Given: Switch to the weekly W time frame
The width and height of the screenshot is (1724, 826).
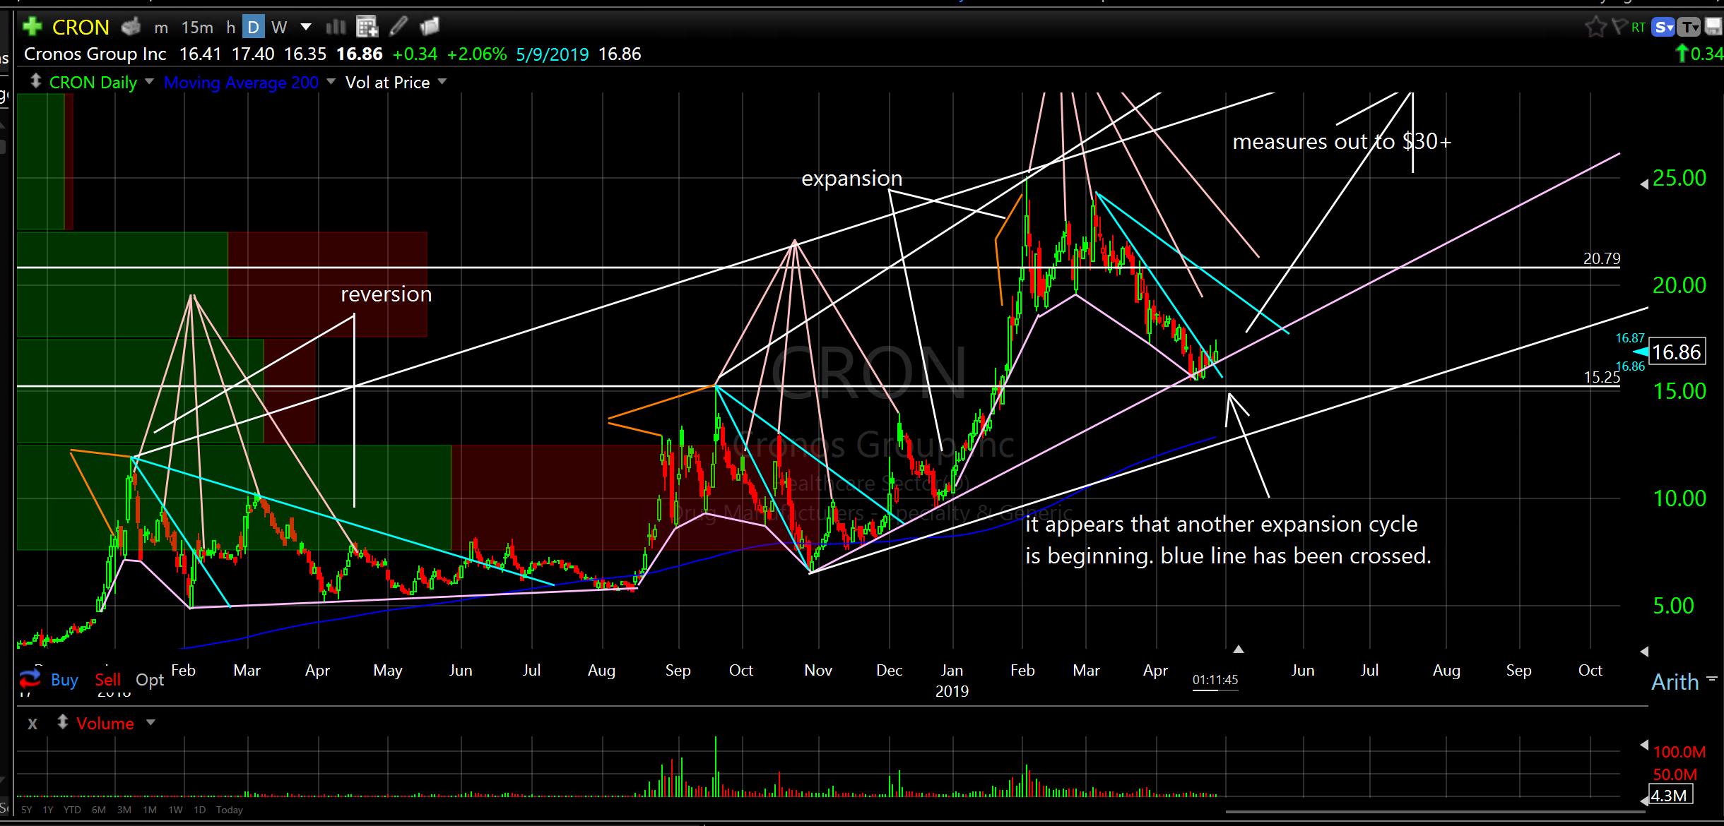Looking at the screenshot, I should click(279, 28).
